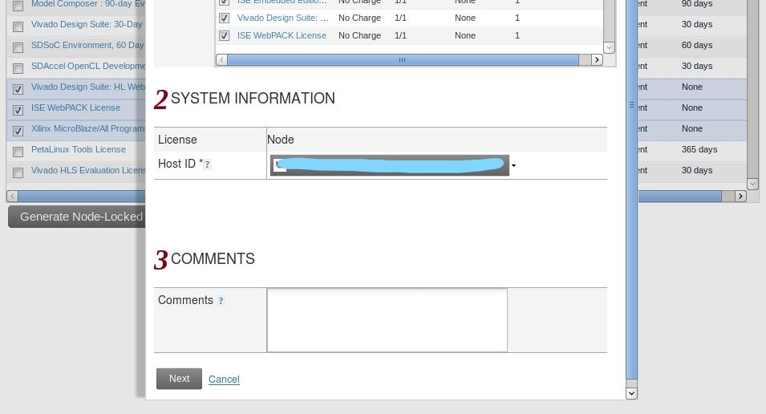Click dialog's vertical scrollbar down arrow
The width and height of the screenshot is (766, 414).
point(632,393)
